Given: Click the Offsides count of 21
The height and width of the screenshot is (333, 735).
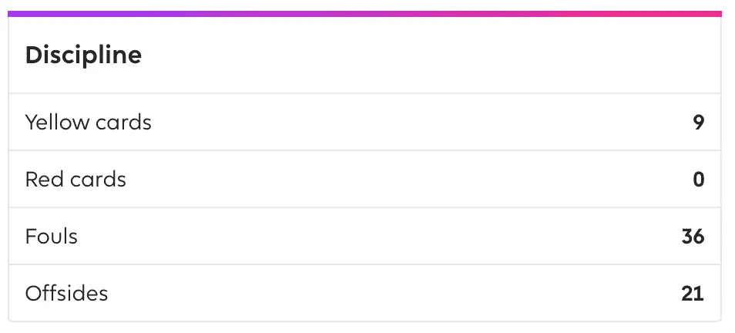Looking at the screenshot, I should click(x=693, y=293).
